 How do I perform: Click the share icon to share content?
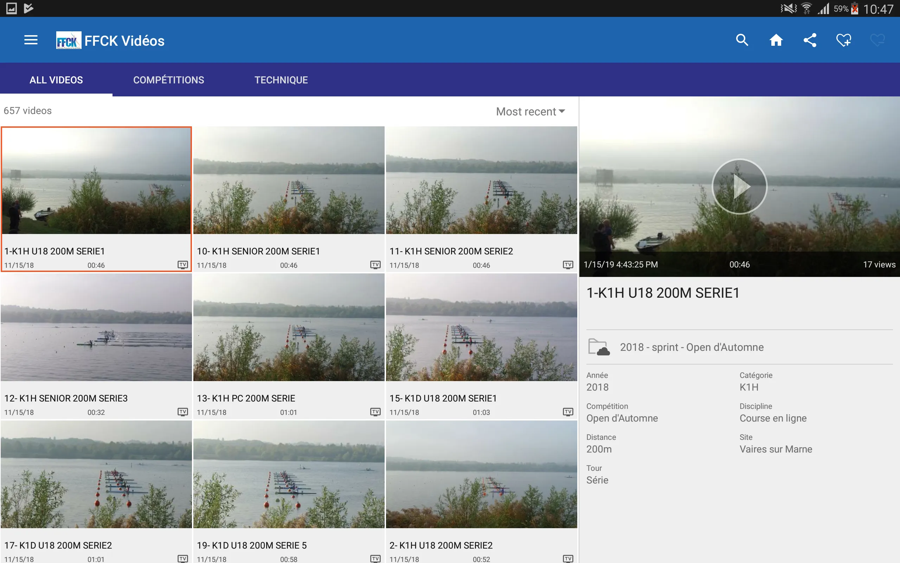coord(810,40)
